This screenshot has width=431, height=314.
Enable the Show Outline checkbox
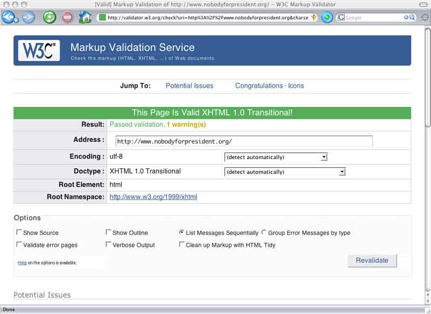pos(108,232)
